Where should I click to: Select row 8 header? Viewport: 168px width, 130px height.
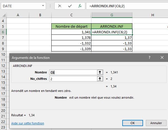[3, 43]
